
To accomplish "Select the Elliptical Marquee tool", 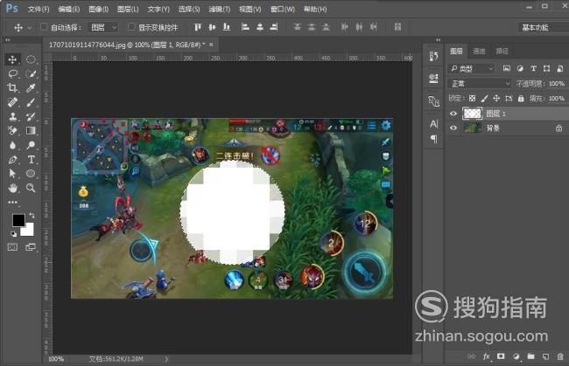I will coord(31,59).
